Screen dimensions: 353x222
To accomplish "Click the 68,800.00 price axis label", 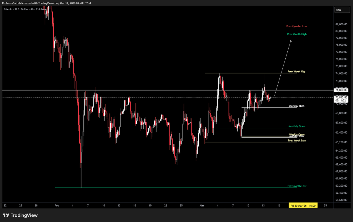I will pos(341,113).
